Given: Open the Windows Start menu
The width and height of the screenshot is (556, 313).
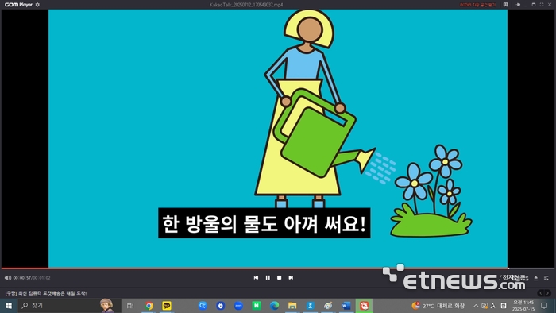Looking at the screenshot, I should (x=9, y=306).
